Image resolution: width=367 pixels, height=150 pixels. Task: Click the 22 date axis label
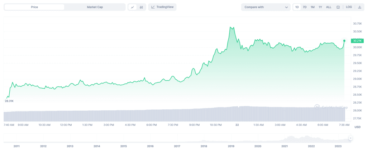click(x=237, y=125)
